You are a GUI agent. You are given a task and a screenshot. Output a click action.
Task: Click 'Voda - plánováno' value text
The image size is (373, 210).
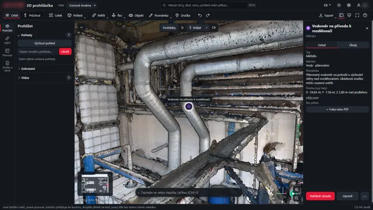tap(318, 65)
